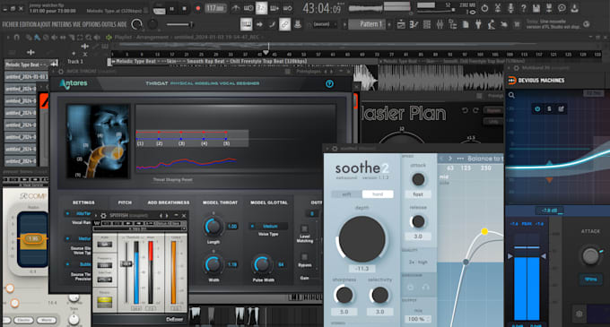Select hard mode in soothe2

[x=378, y=194]
